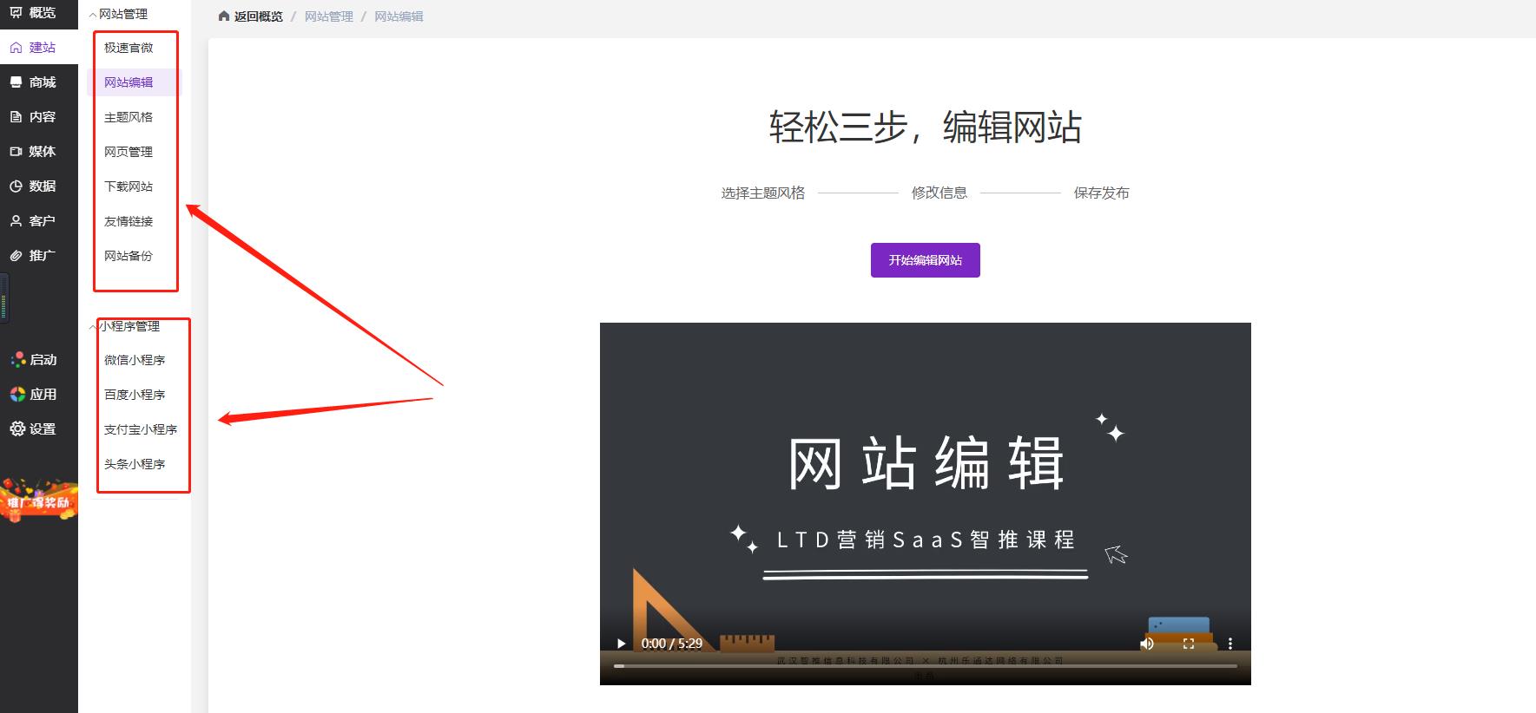Viewport: 1536px width, 713px height.
Task: Click the home icon beside 返回概览
Action: click(x=224, y=16)
